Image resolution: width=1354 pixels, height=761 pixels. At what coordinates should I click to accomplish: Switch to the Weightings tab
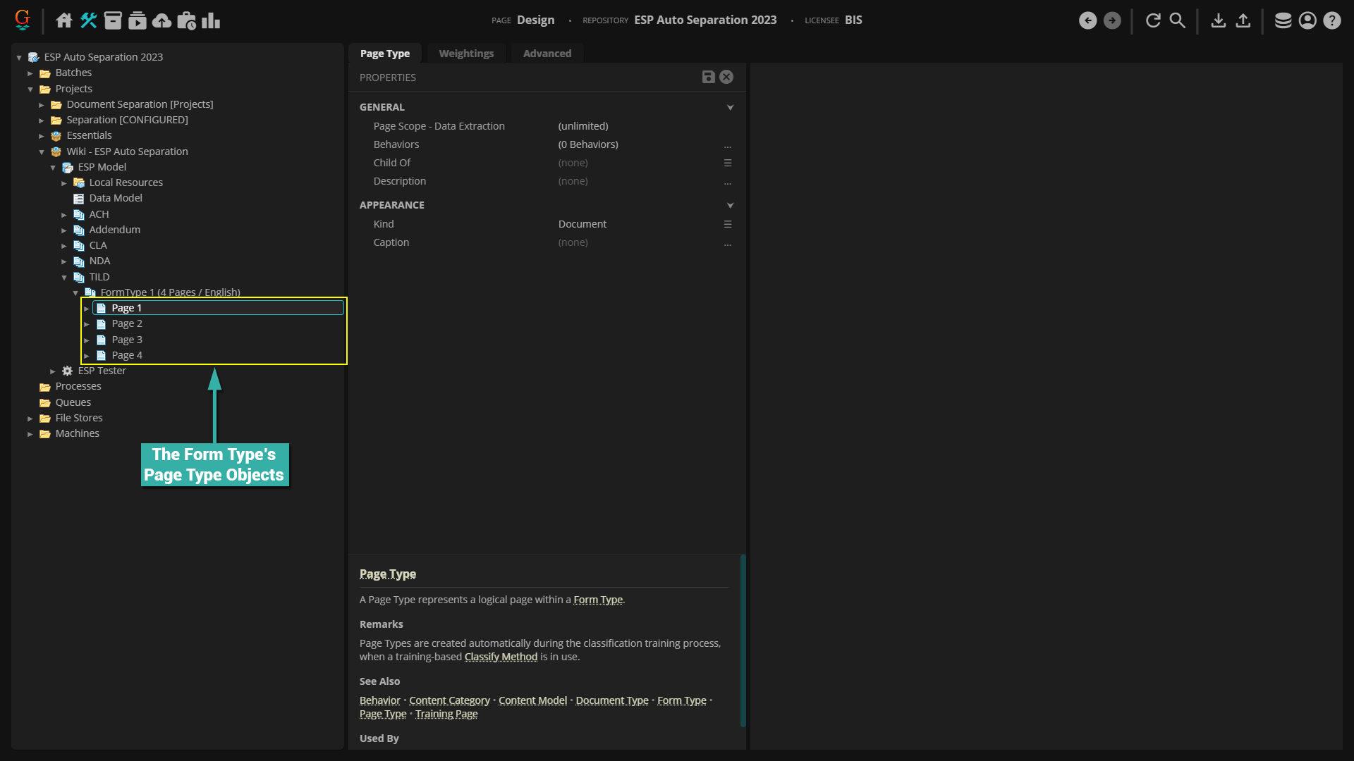click(466, 54)
